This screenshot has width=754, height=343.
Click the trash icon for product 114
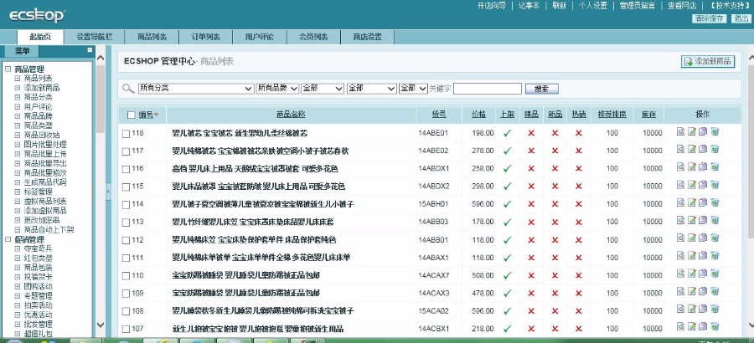[715, 202]
